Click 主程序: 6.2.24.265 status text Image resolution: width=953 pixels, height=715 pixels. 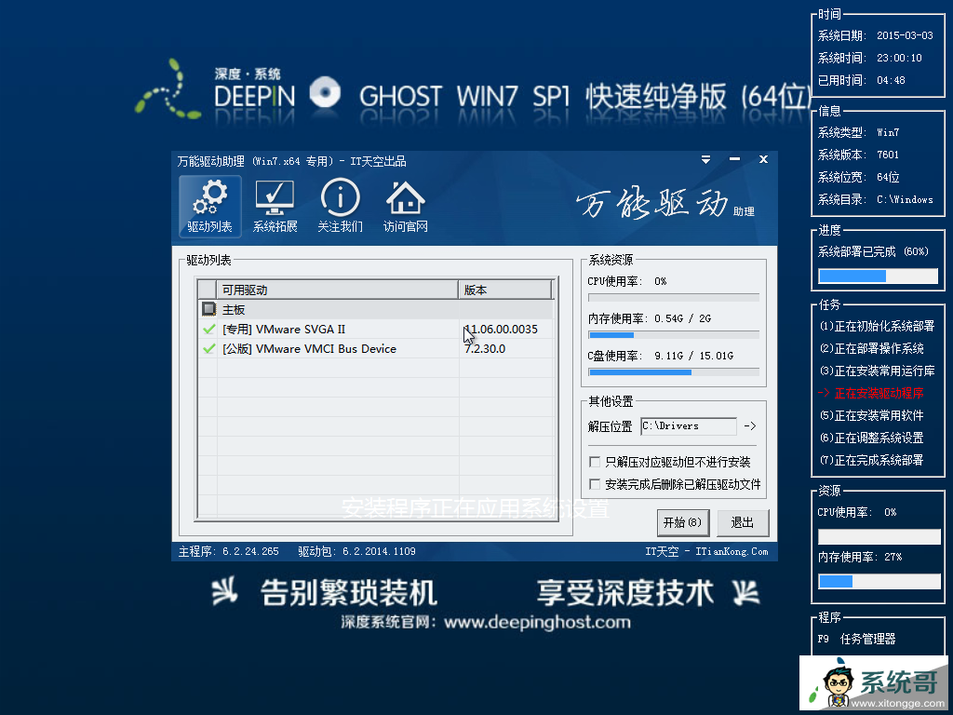[229, 551]
